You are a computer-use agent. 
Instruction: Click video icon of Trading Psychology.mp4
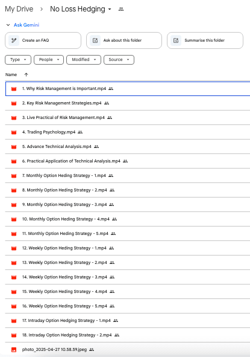14,132
